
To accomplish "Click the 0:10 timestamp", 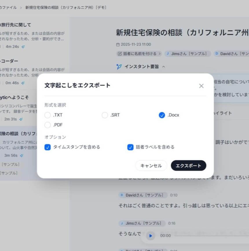I will [174, 195].
